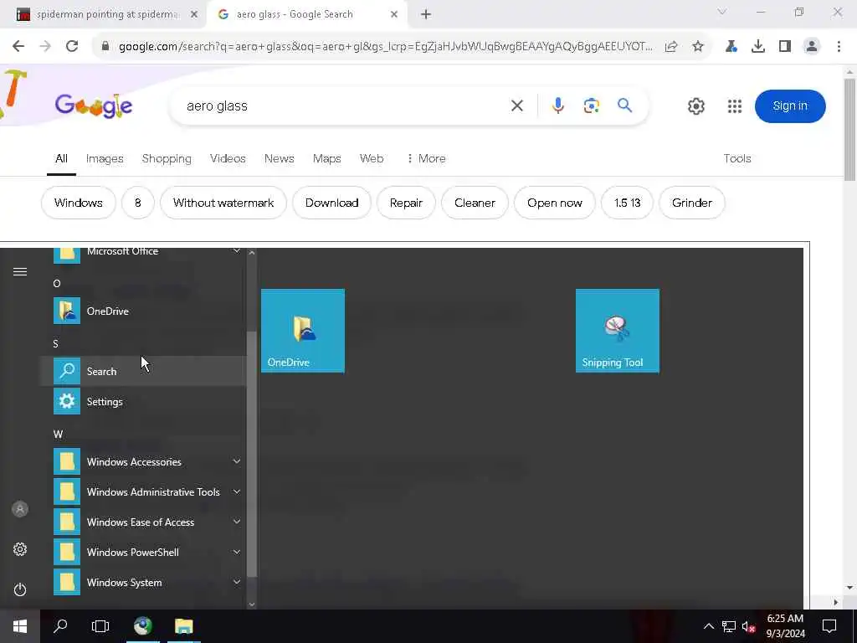Expand the Microsoft Office folder chevron
The height and width of the screenshot is (643, 857).
pyautogui.click(x=237, y=251)
